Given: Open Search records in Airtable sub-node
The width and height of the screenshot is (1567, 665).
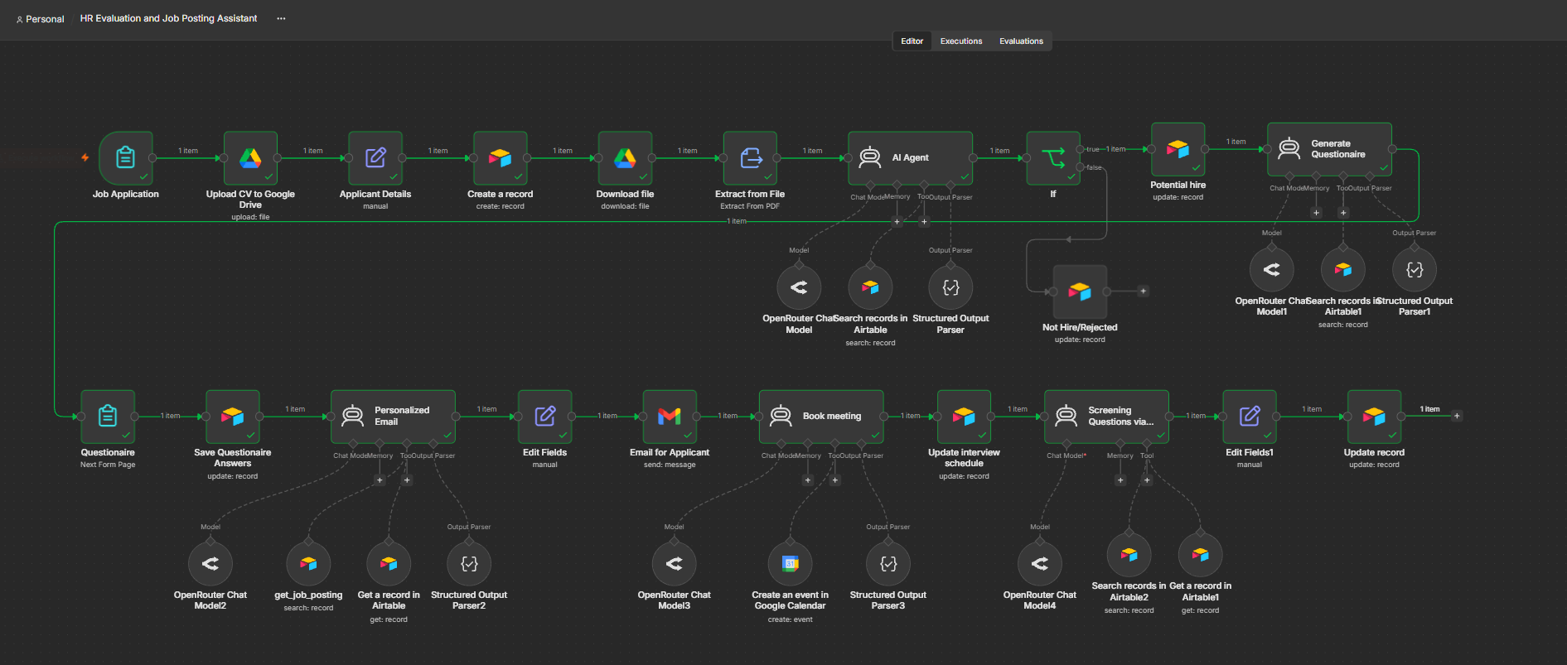Looking at the screenshot, I should pos(870,287).
